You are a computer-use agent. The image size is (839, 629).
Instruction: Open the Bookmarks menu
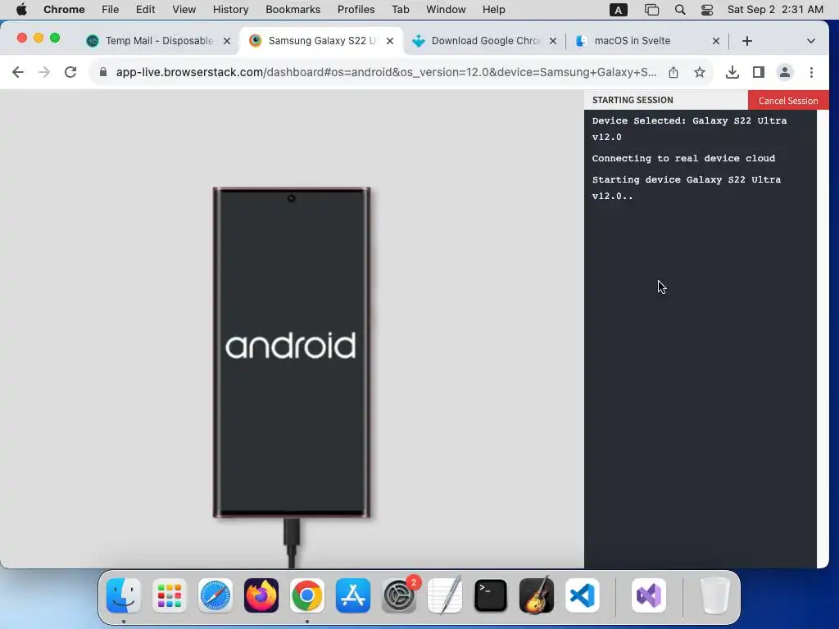tap(293, 10)
